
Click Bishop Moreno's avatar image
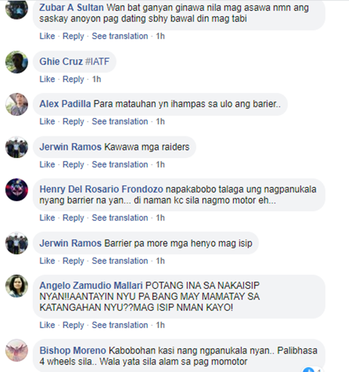17,351
